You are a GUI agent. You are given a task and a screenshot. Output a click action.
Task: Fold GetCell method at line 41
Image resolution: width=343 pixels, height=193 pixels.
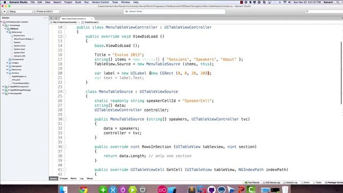point(65,170)
